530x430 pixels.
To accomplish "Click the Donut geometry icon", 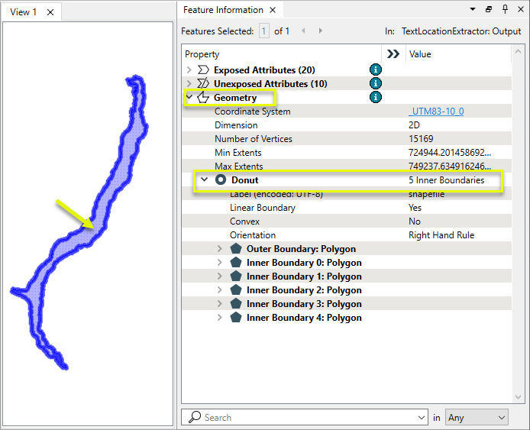I will tap(221, 180).
